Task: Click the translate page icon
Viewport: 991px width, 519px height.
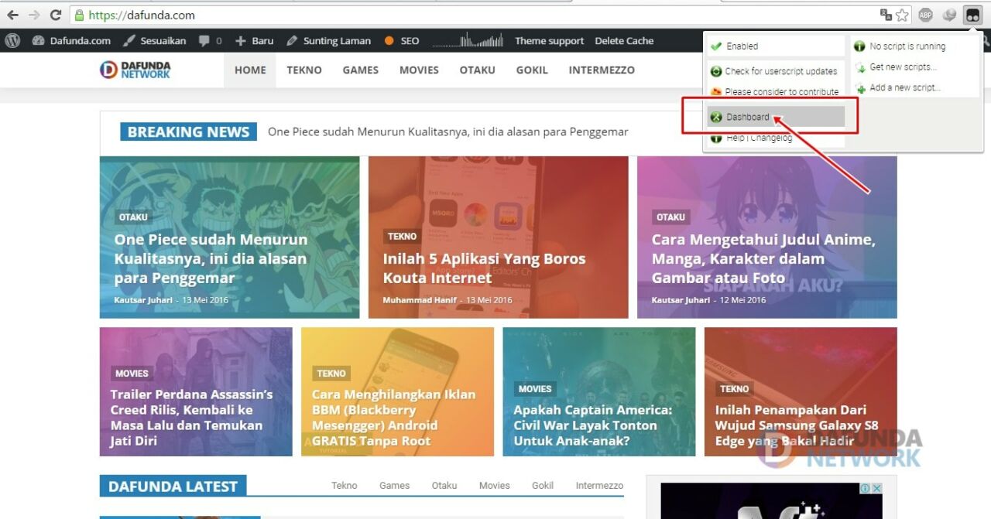Action: [x=886, y=15]
